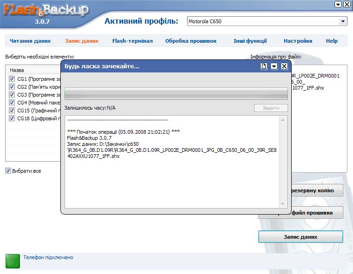Click the 'Залишилось часу:N/A' label
The width and height of the screenshot is (353, 274).
tap(90, 108)
